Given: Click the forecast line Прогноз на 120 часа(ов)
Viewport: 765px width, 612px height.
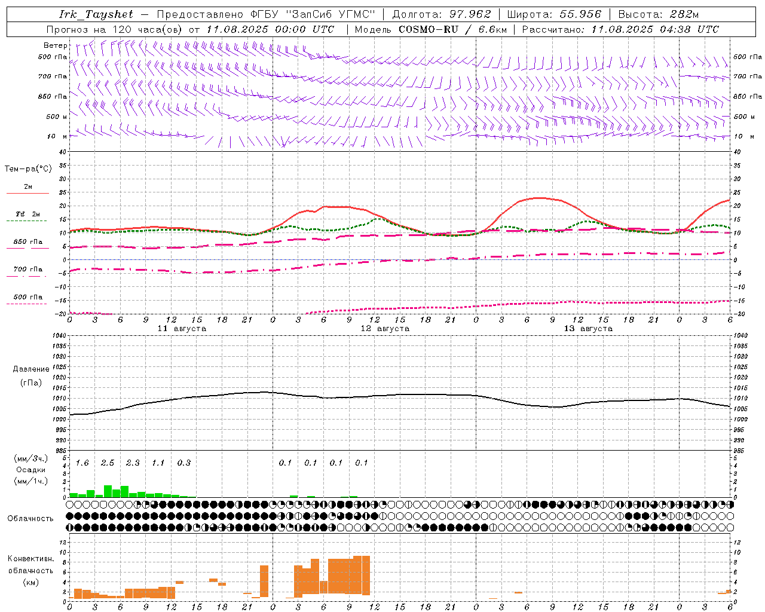Looking at the screenshot, I should click(x=115, y=29).
